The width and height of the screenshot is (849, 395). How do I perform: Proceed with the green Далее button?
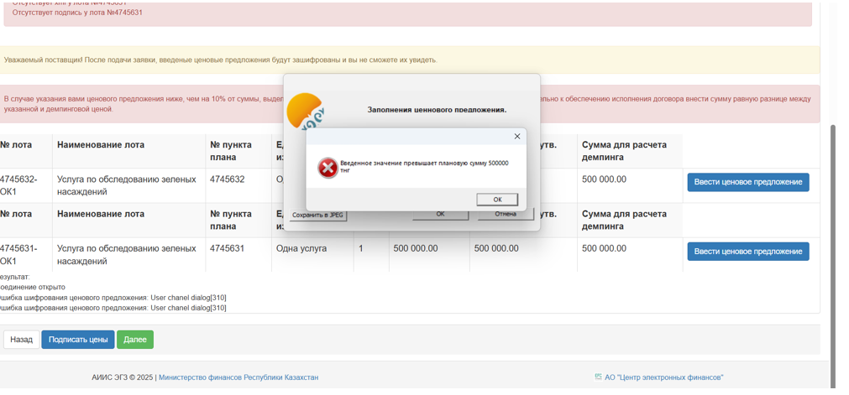pyautogui.click(x=135, y=340)
